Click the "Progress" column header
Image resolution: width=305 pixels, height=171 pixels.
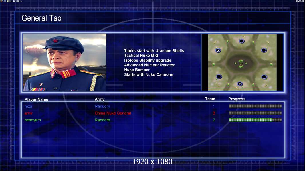[x=237, y=99]
